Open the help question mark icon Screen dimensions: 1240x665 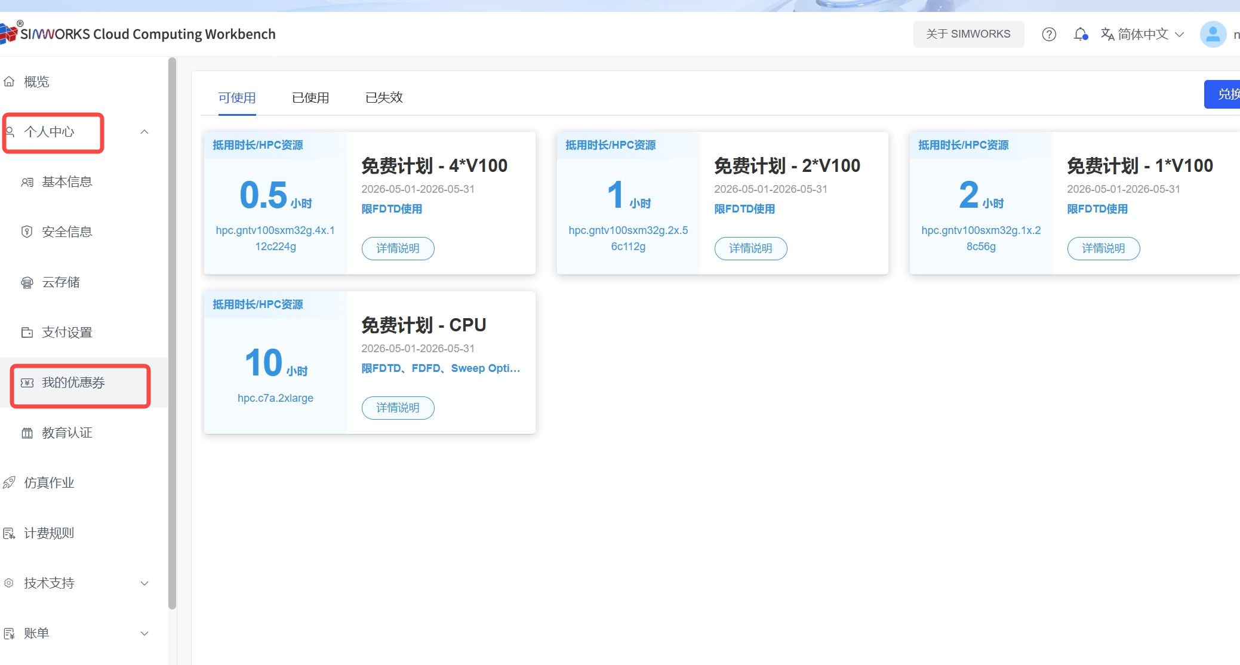1049,34
